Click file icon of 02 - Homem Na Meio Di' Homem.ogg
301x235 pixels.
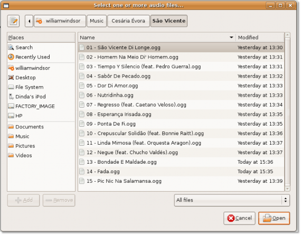[82, 57]
